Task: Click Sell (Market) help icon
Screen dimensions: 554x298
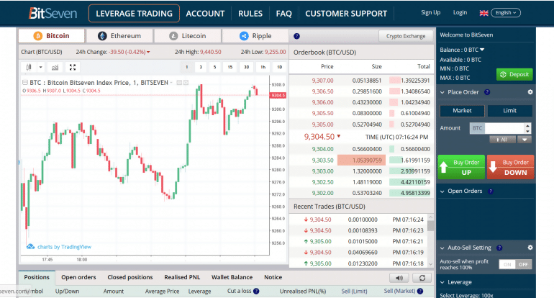Action: tap(420, 291)
